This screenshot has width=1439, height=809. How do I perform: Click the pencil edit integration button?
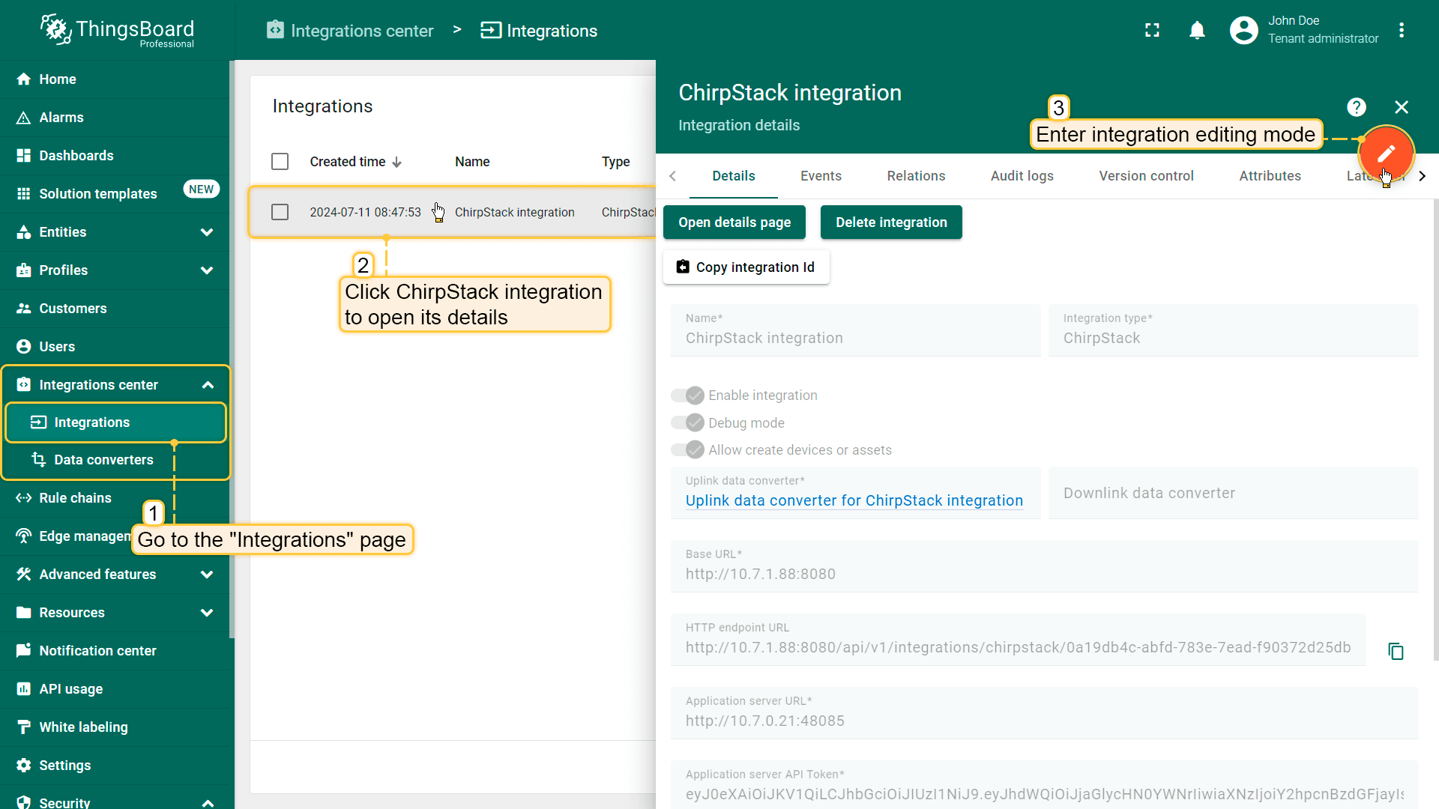(x=1386, y=154)
